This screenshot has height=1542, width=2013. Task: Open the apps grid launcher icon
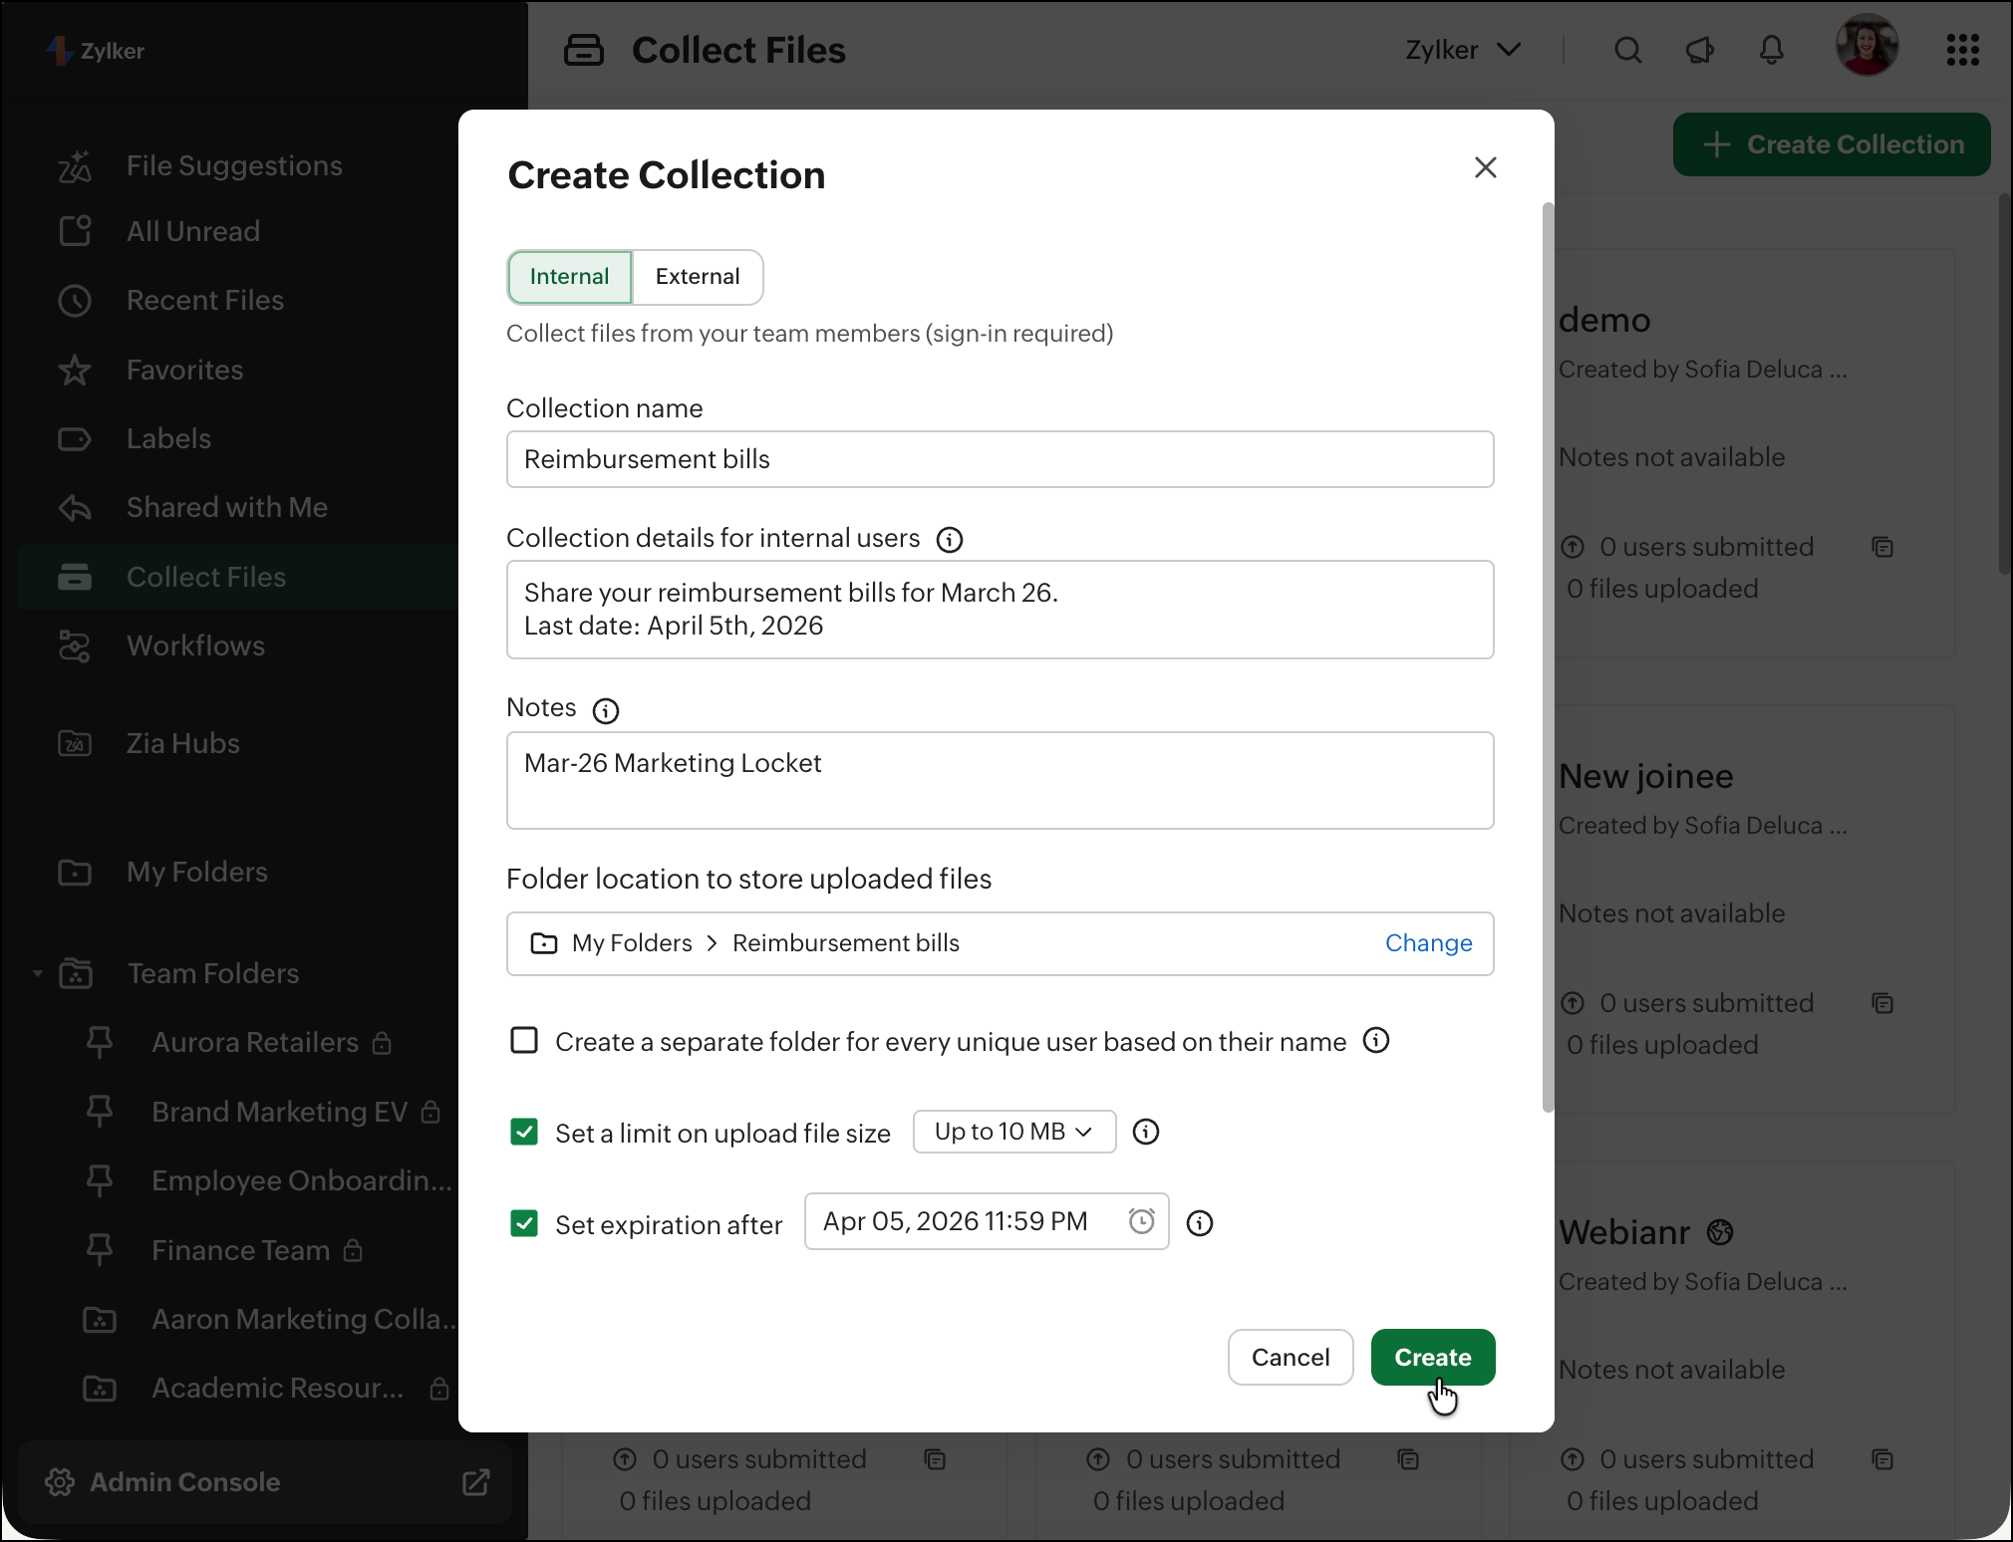(x=1962, y=50)
